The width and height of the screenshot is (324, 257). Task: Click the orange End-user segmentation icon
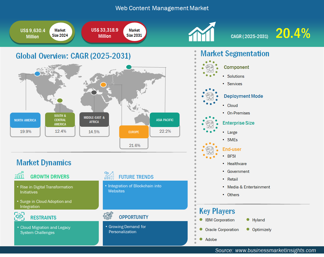tap(210, 151)
